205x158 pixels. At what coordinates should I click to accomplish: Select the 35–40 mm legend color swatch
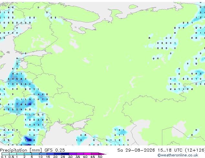80,154
